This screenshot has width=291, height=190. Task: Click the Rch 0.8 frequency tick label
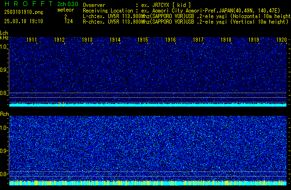click(4, 174)
